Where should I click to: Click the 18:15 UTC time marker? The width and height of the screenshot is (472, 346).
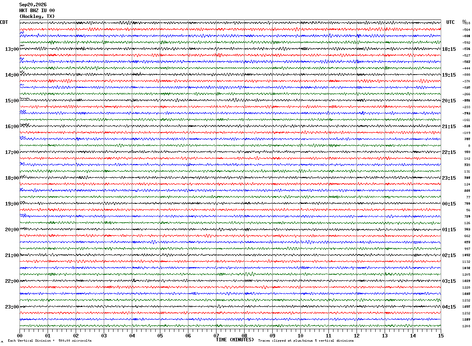click(449, 49)
